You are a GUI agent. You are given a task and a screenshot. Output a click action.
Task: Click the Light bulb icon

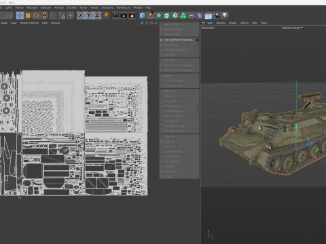[225, 16]
